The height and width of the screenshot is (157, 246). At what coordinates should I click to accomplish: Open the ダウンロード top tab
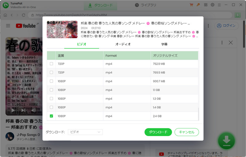(x=101, y=5)
